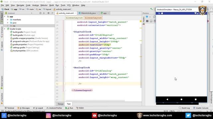Click the green hammer Make Project icon
This screenshot has height=119, width=213.
151,9
